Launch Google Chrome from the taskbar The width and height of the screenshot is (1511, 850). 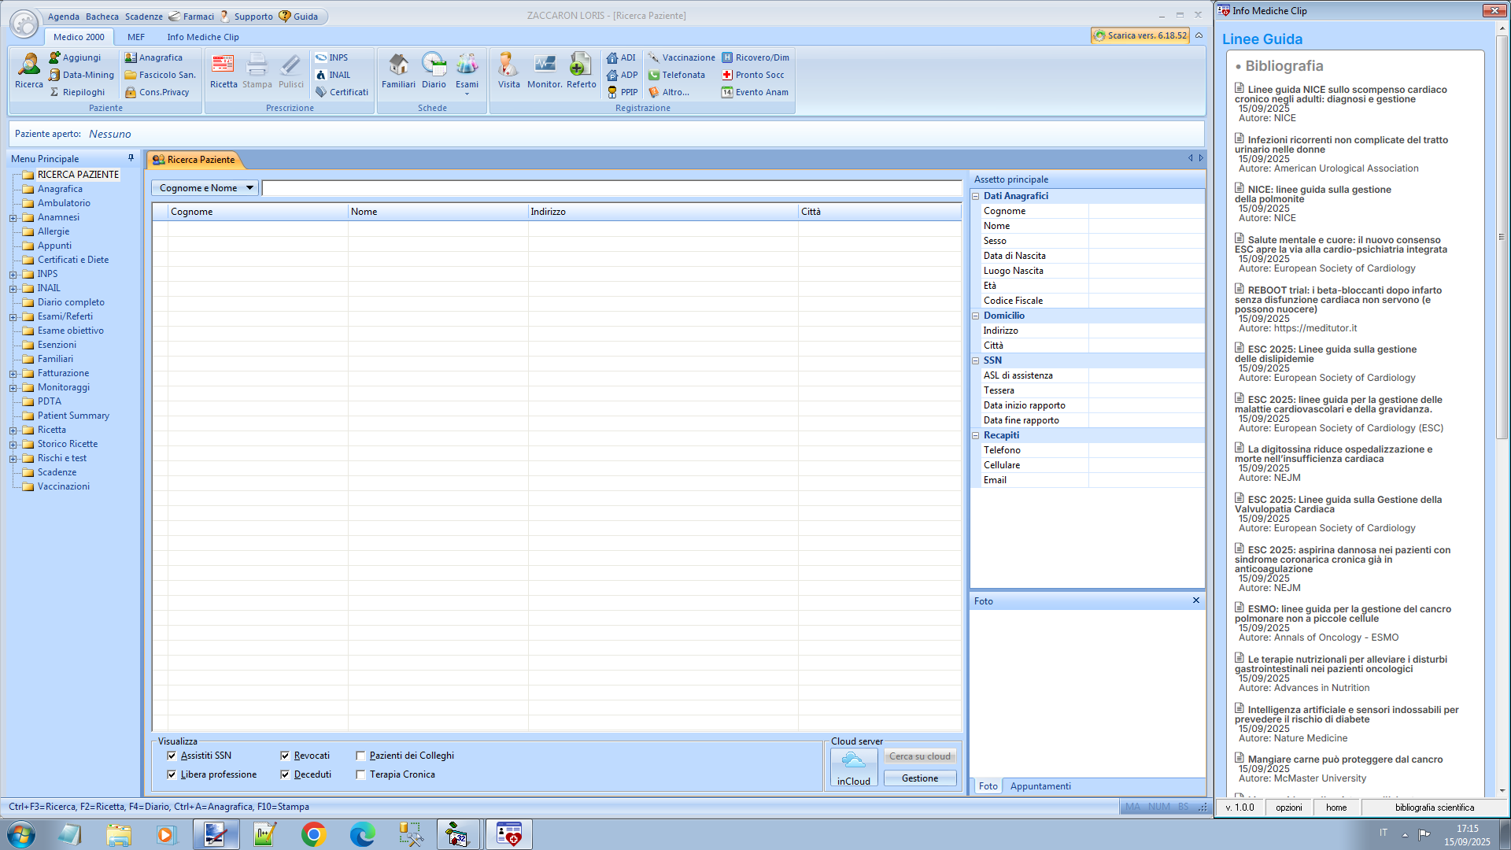[x=313, y=834]
